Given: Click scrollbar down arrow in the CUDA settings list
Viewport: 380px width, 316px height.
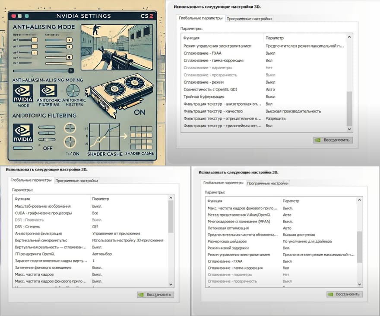Looking at the screenshot, I should [171, 284].
